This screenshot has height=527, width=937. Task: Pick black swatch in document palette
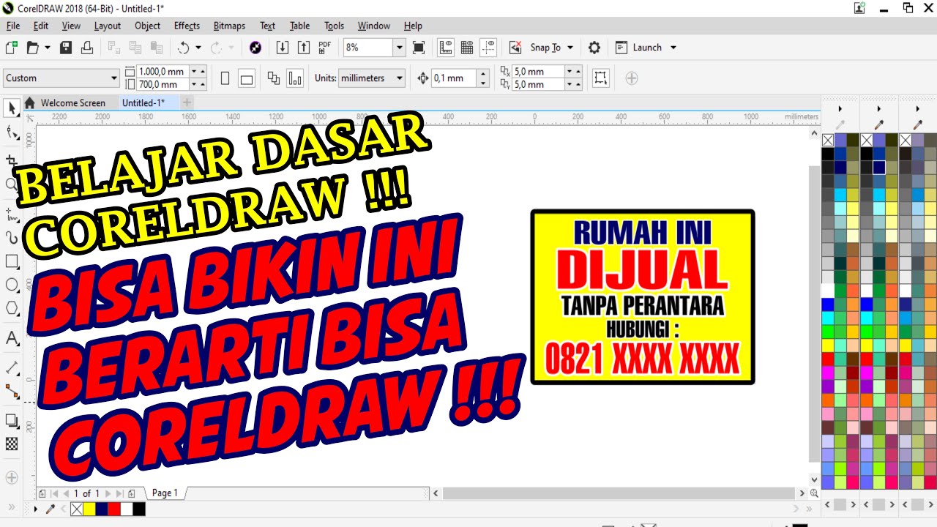(139, 509)
